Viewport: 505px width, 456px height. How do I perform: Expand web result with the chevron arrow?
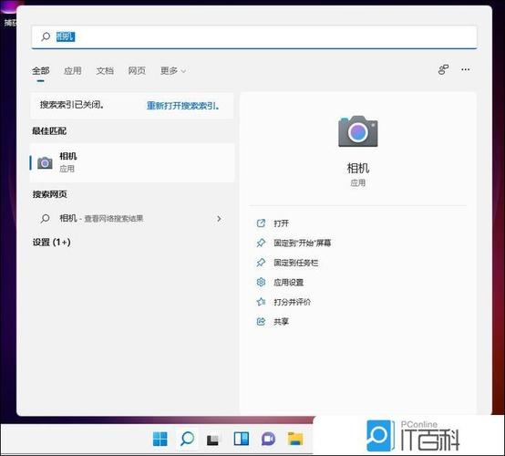(x=219, y=219)
